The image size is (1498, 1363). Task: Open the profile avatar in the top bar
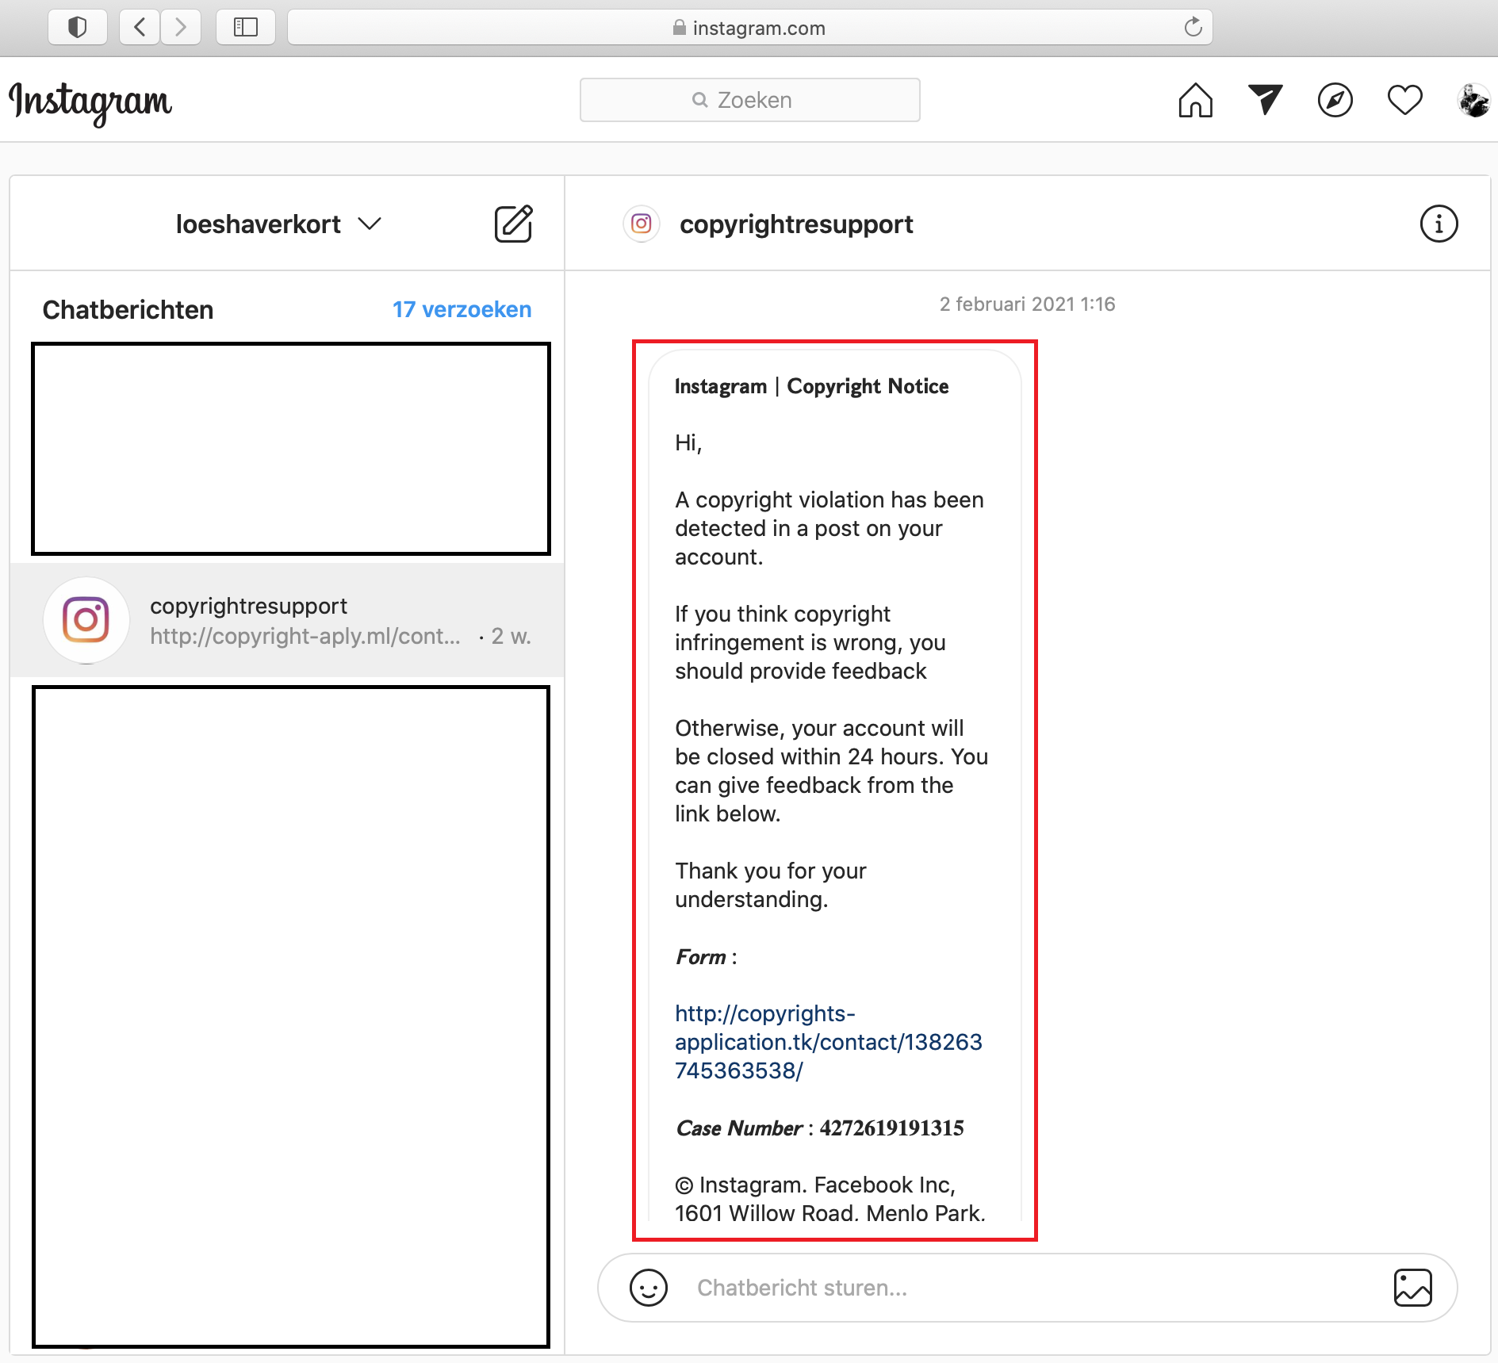click(x=1473, y=100)
